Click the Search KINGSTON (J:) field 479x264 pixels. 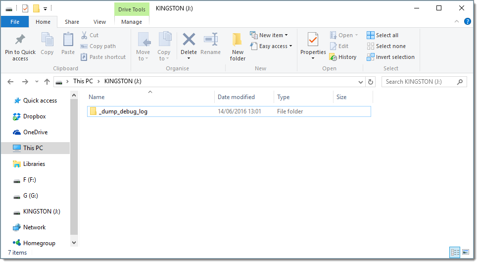click(420, 82)
